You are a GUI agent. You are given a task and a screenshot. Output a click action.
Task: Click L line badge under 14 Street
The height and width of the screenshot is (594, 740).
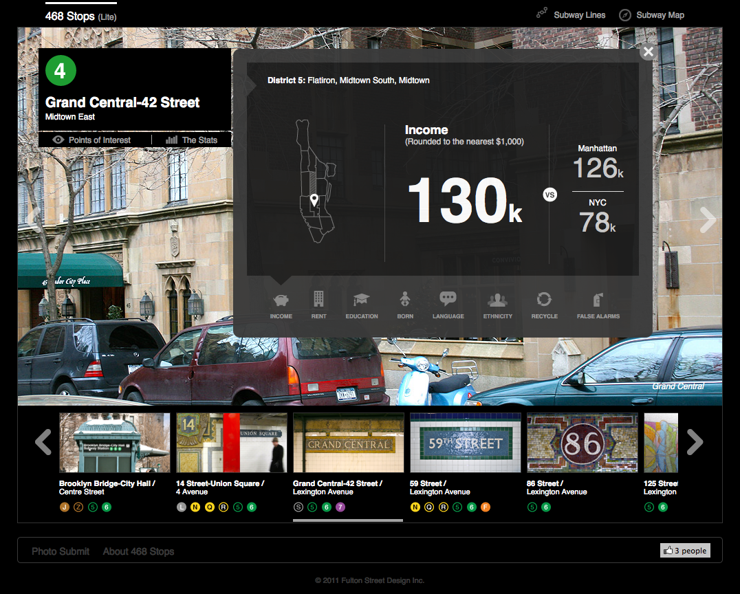click(x=182, y=507)
